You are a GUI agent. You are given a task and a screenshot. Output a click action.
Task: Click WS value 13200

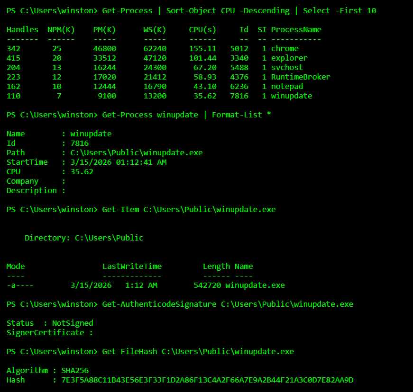coord(155,96)
